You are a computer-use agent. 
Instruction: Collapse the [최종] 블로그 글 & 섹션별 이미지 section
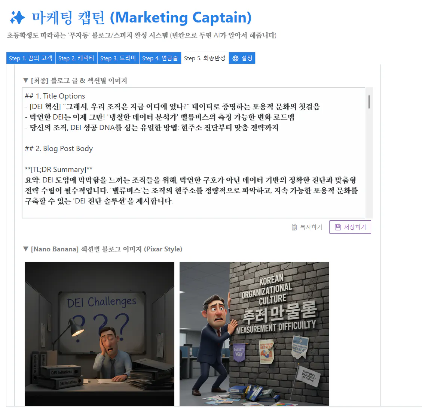pos(76,80)
